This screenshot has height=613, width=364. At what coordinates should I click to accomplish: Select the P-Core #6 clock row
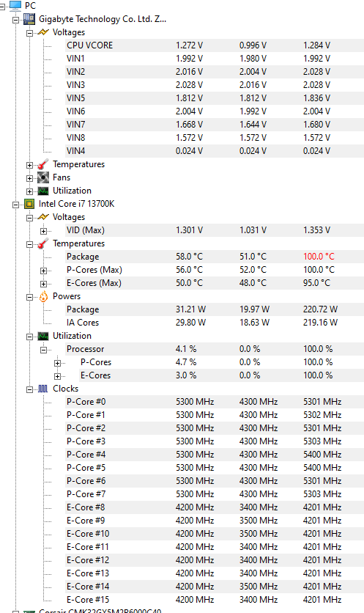[215, 481]
